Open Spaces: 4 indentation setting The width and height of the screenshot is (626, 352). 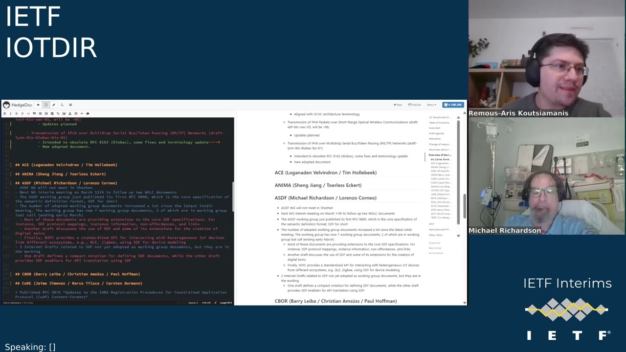tap(193, 303)
